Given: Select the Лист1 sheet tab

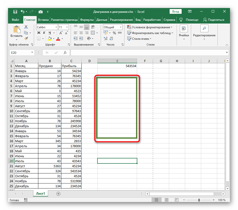Looking at the screenshot, I should pyautogui.click(x=41, y=194).
